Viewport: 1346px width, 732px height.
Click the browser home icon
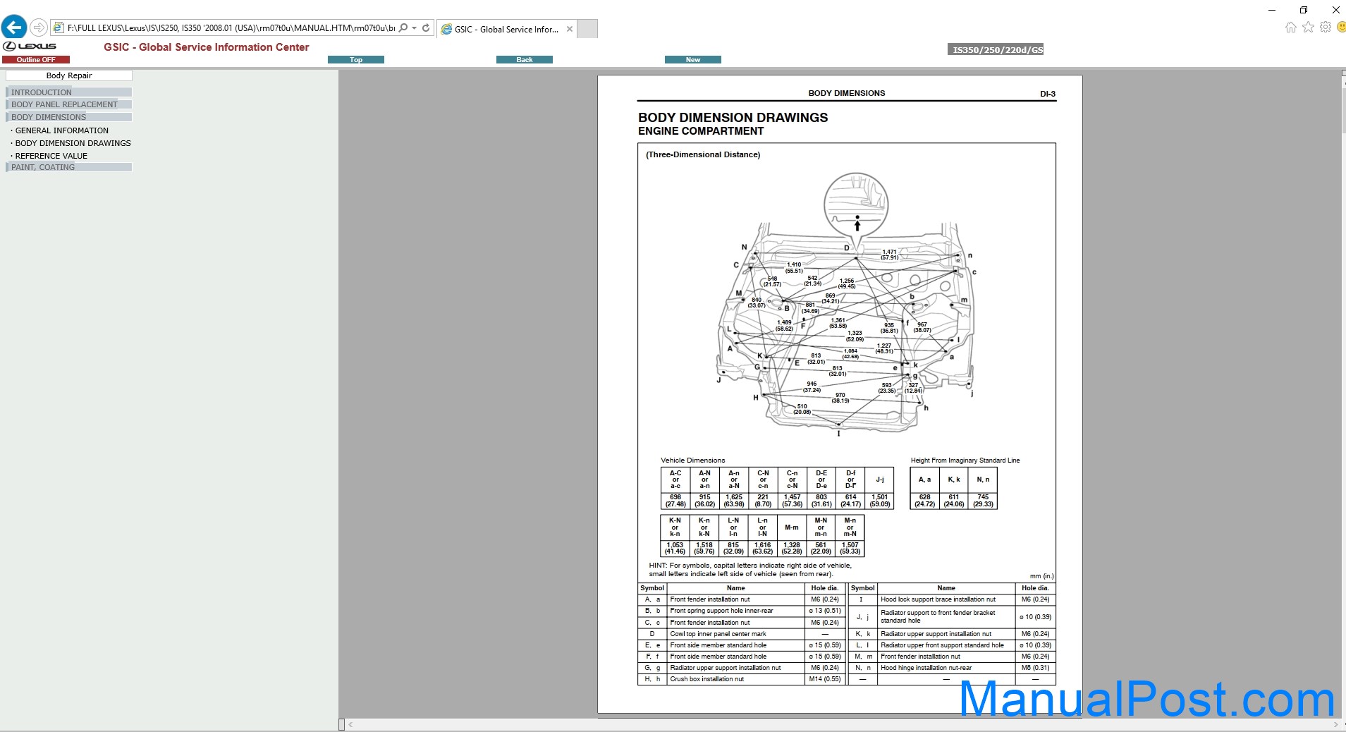point(1290,27)
